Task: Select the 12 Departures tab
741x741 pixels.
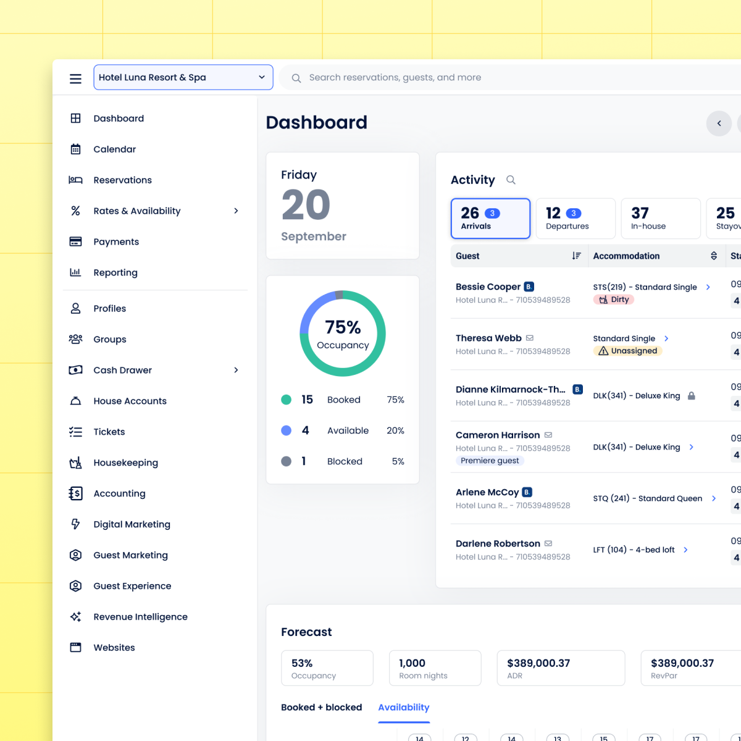Action: [x=576, y=219]
